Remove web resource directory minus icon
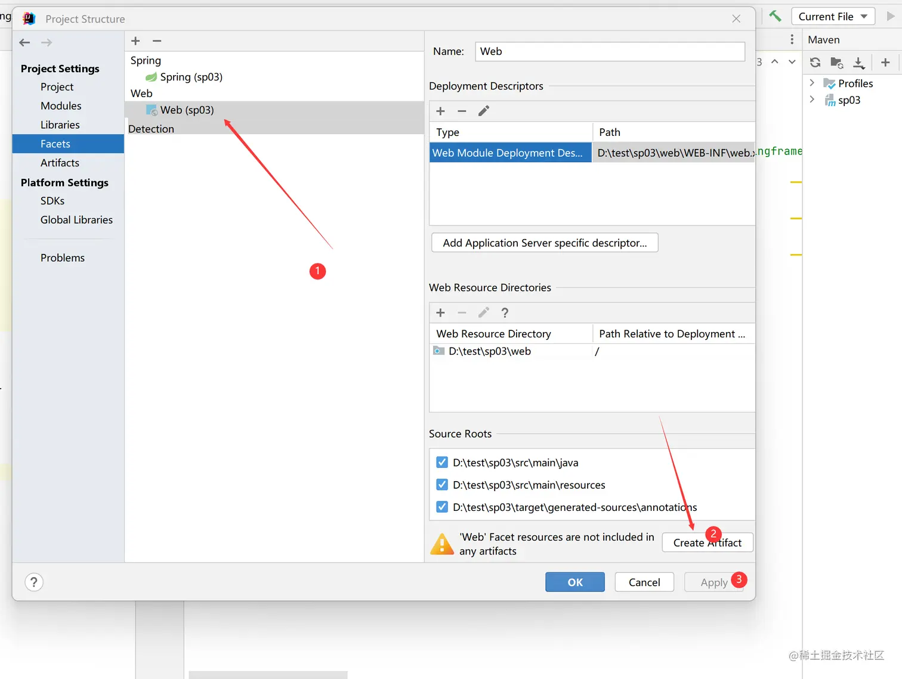902x679 pixels. pos(462,312)
